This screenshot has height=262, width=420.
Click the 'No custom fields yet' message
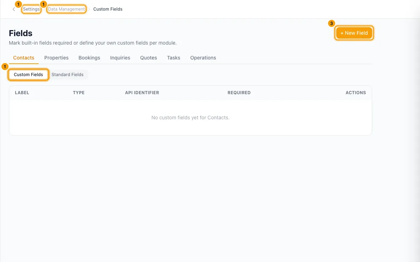click(x=190, y=118)
